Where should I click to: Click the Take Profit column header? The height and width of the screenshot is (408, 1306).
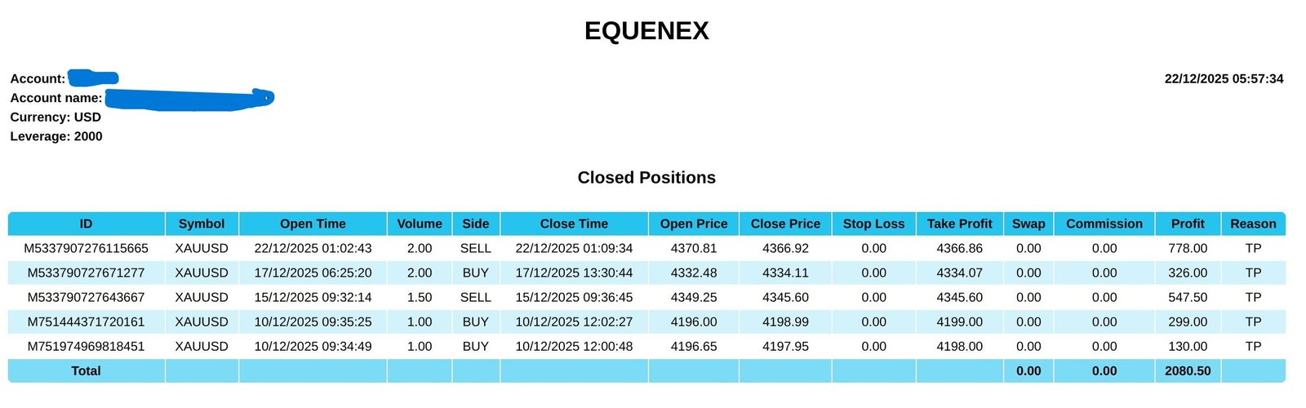960,224
